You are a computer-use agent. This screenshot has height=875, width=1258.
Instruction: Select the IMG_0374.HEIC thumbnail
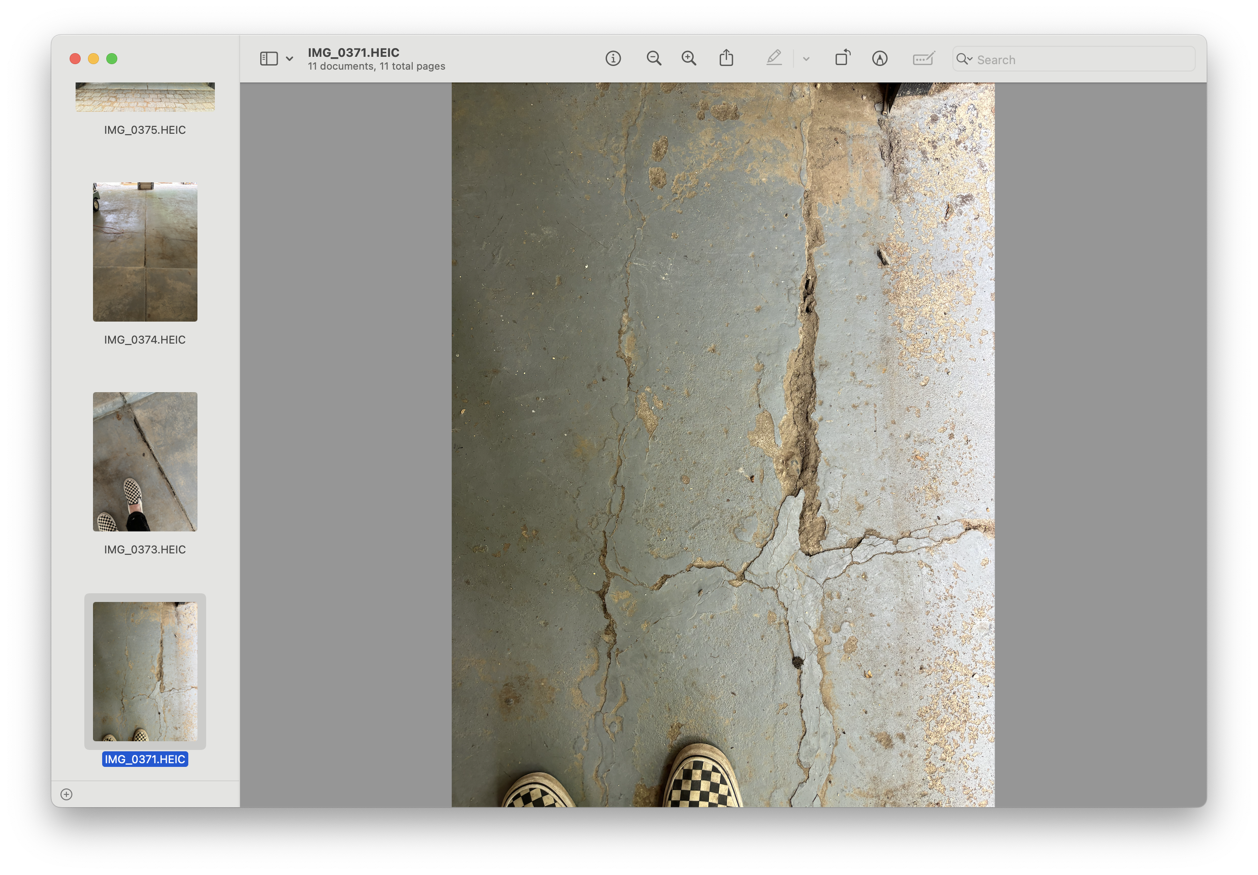[x=145, y=252]
